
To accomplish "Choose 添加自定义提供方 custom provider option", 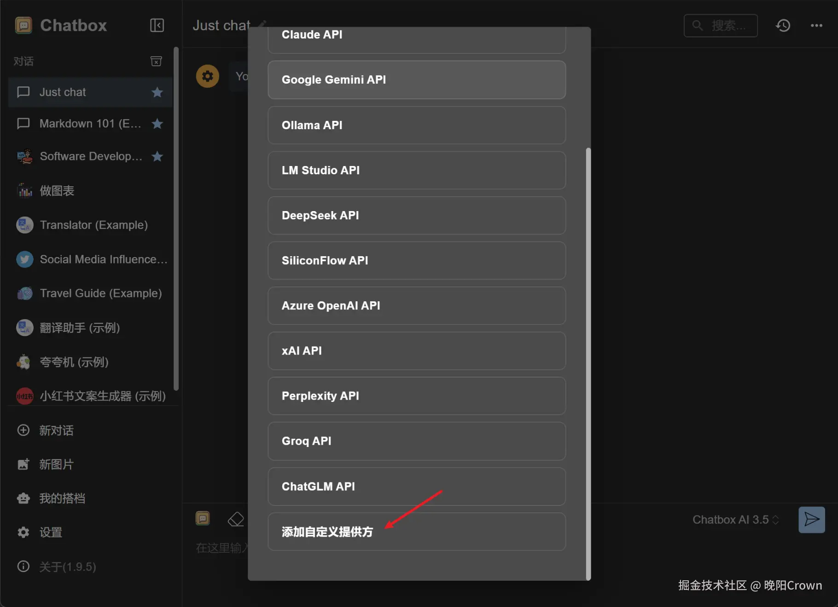I will click(417, 532).
